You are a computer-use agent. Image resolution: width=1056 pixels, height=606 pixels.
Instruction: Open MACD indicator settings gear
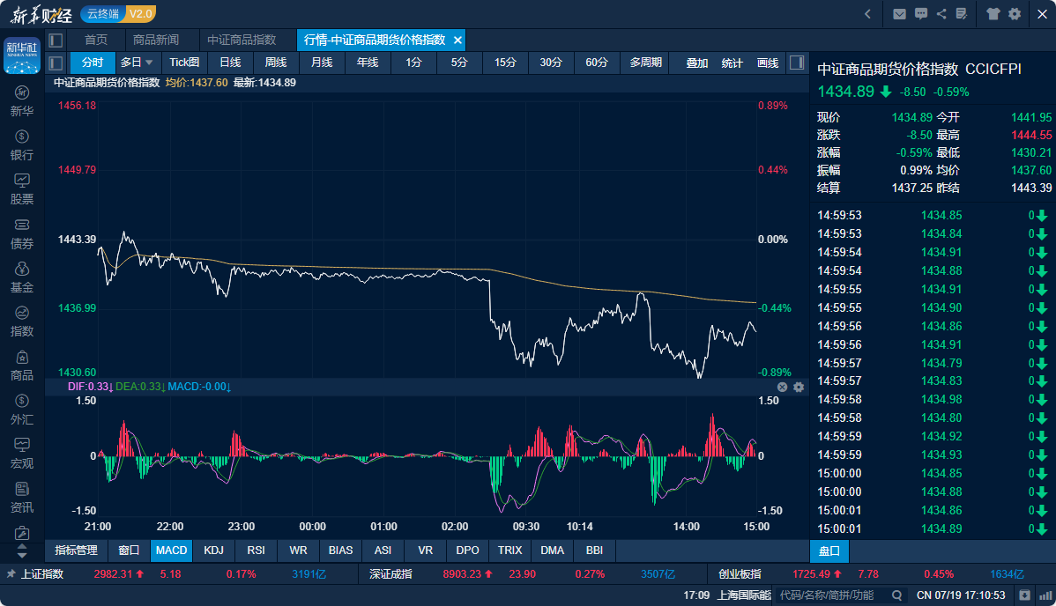click(799, 387)
